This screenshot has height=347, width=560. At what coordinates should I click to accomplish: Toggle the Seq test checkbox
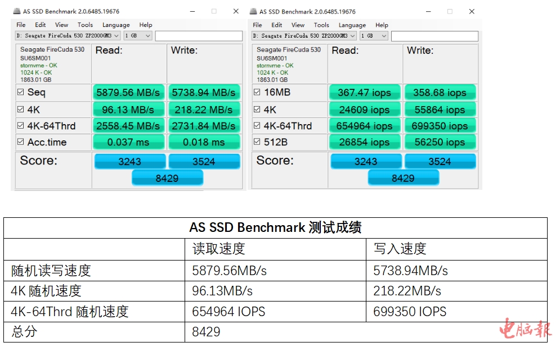click(x=21, y=93)
